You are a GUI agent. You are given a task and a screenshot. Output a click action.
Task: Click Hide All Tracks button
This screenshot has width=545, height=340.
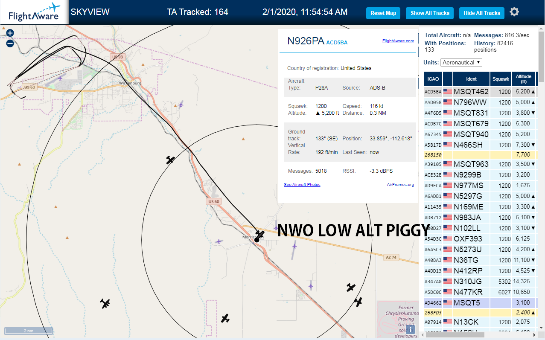click(482, 13)
